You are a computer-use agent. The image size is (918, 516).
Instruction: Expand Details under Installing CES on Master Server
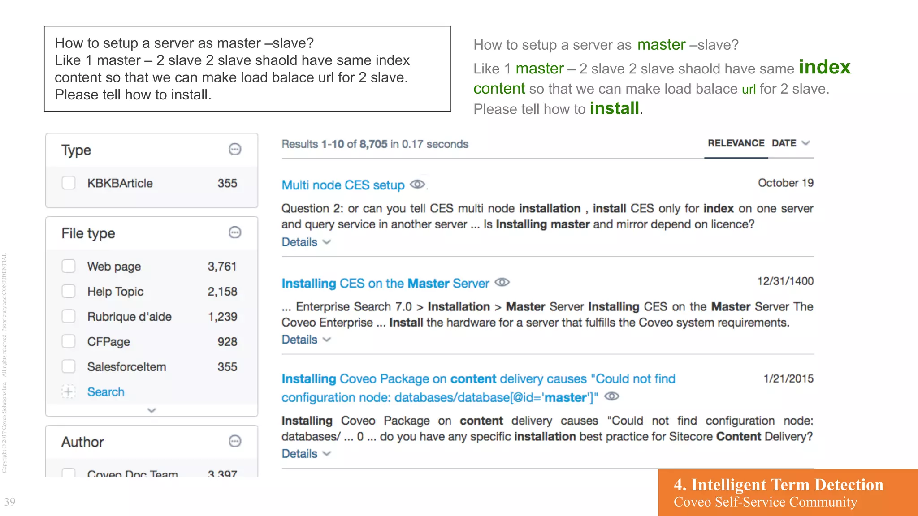pyautogui.click(x=306, y=340)
